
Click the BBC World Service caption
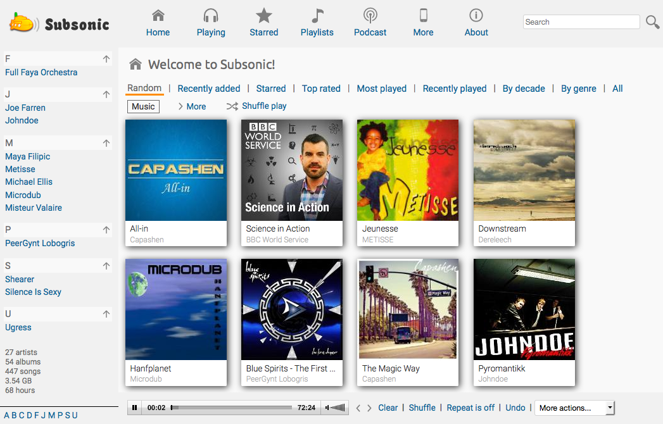tap(277, 240)
